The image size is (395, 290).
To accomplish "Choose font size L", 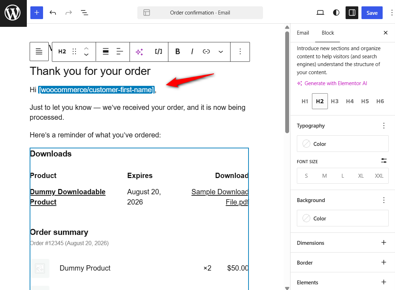I will pos(343,176).
